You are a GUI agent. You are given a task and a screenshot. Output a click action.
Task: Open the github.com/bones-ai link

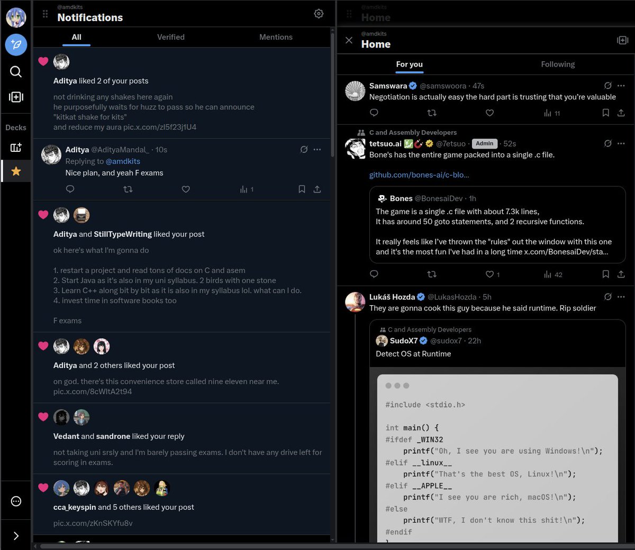pos(419,175)
